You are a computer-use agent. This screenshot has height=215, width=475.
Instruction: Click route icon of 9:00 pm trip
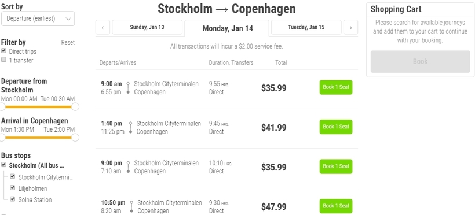coord(128,167)
